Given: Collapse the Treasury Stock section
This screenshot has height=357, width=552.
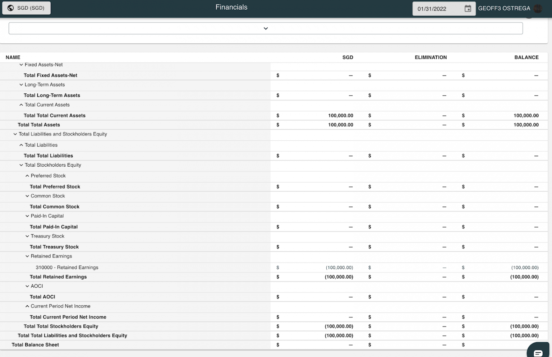Looking at the screenshot, I should click(27, 236).
